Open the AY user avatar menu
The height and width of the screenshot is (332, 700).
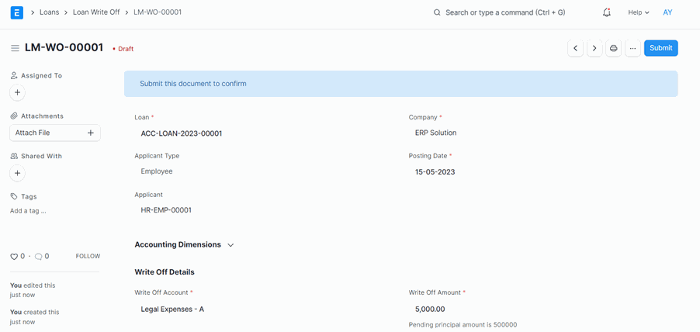coord(667,12)
